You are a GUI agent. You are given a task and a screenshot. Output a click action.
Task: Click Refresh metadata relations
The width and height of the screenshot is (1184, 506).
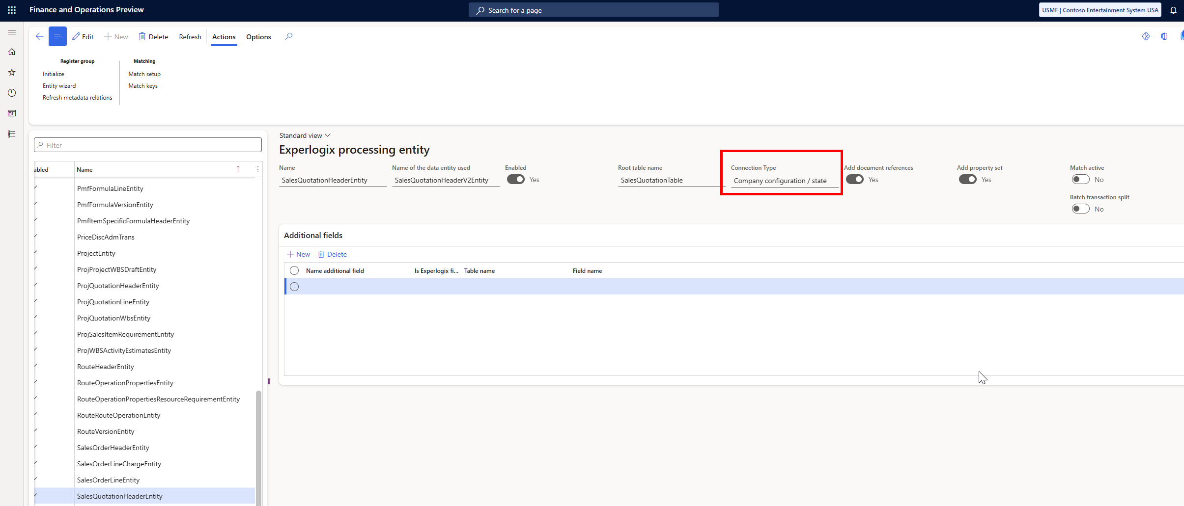[x=78, y=98]
